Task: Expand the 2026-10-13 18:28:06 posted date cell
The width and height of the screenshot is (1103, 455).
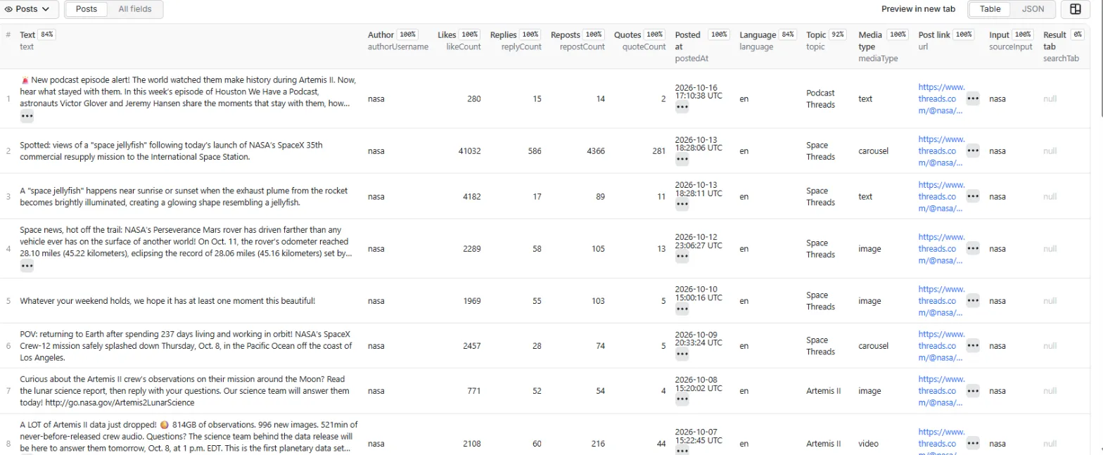Action: [x=682, y=160]
